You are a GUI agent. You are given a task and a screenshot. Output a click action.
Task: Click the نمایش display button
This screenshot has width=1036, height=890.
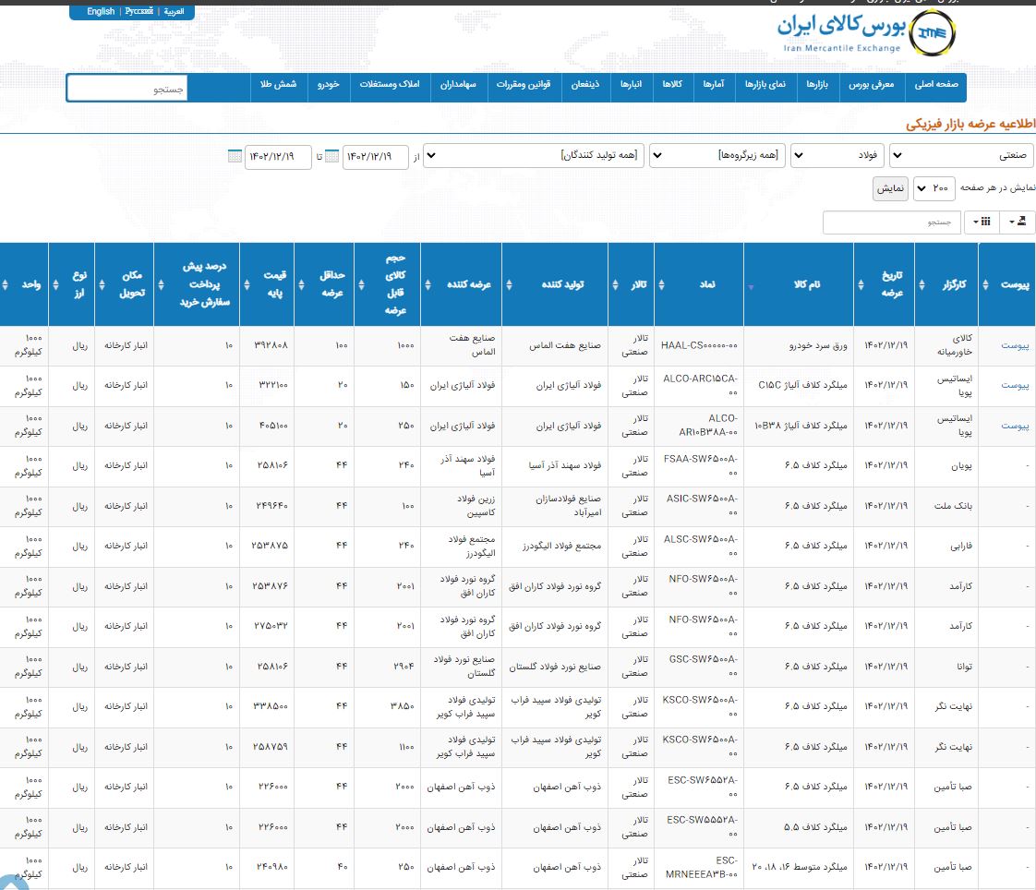(x=890, y=188)
